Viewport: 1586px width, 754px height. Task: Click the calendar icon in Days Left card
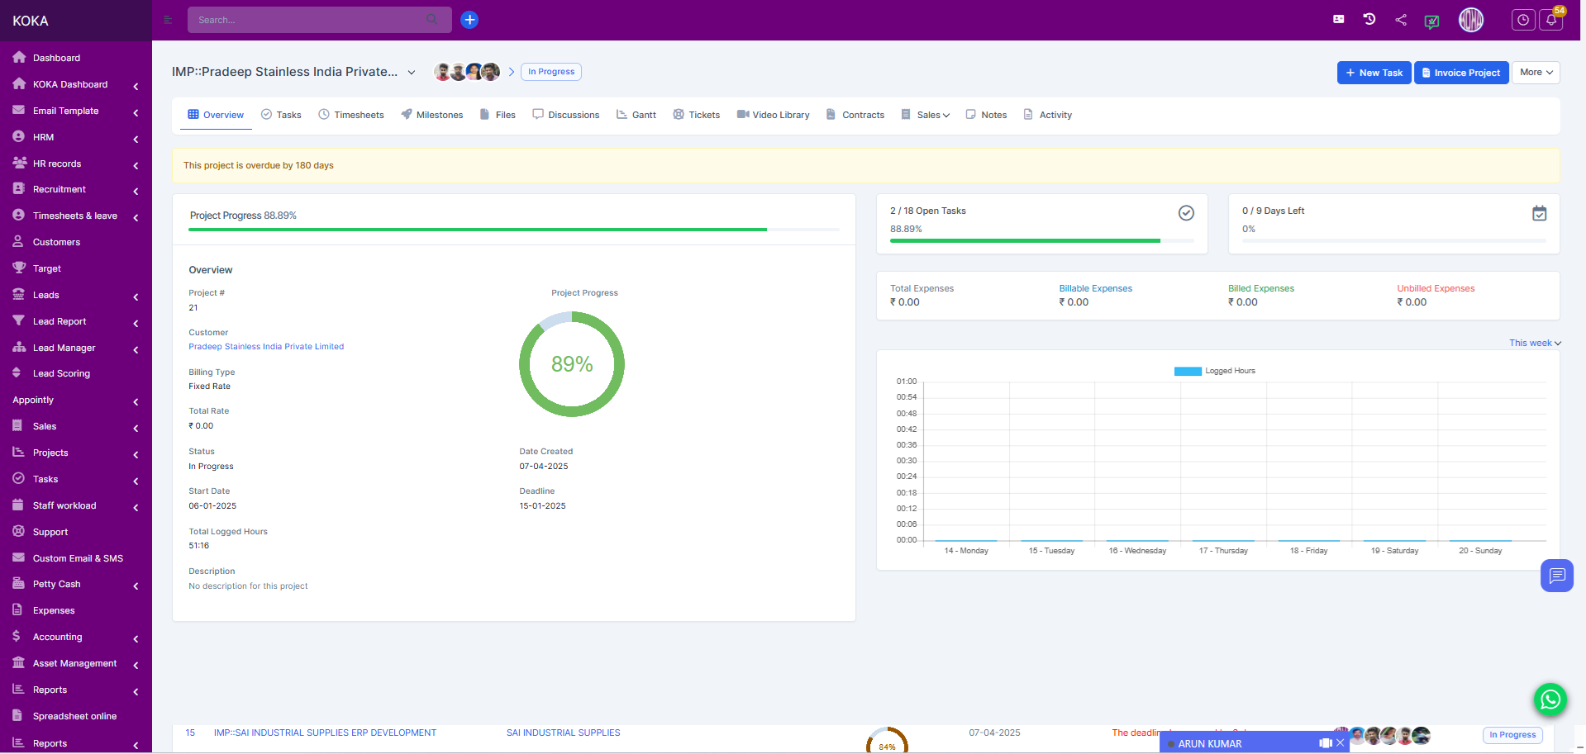coord(1539,214)
